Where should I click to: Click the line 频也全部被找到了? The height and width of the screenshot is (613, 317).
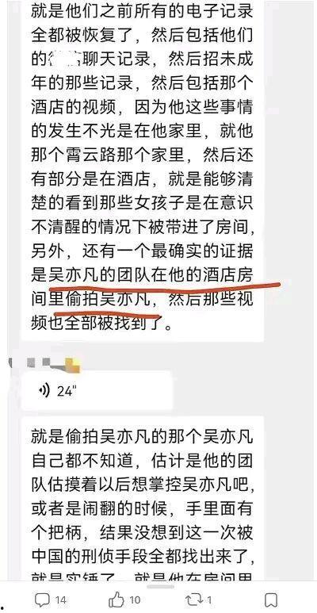[x=101, y=324]
